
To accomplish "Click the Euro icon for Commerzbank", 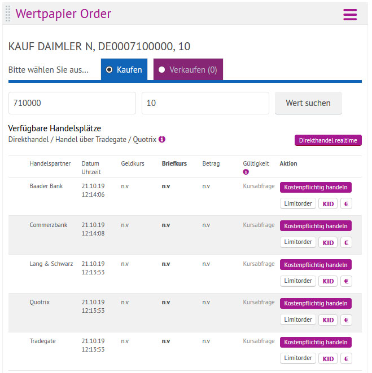I will tap(346, 242).
